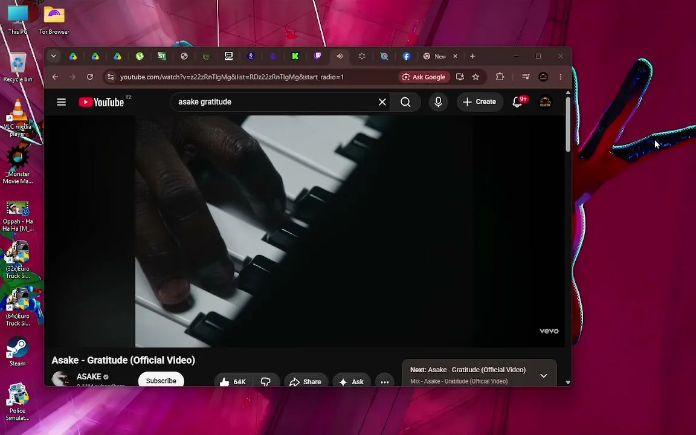Open YouTube notifications bell

coord(517,102)
